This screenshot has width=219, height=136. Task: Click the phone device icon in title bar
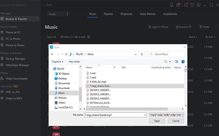pos(172,5)
